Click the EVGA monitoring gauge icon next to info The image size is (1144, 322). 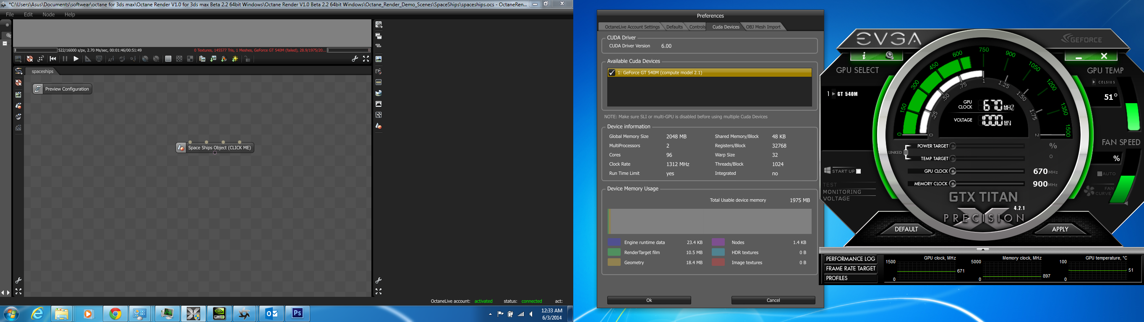click(890, 56)
